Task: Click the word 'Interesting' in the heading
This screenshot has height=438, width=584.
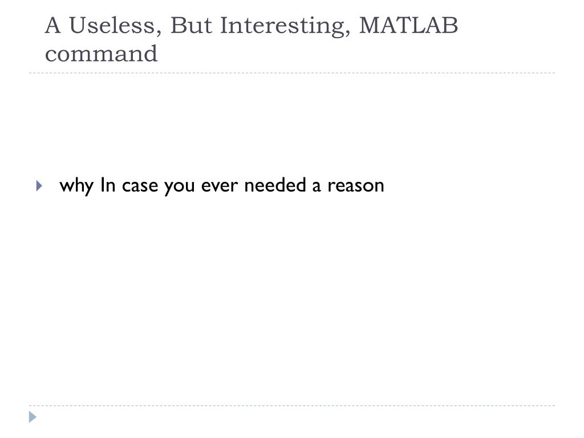Action: tap(283, 27)
